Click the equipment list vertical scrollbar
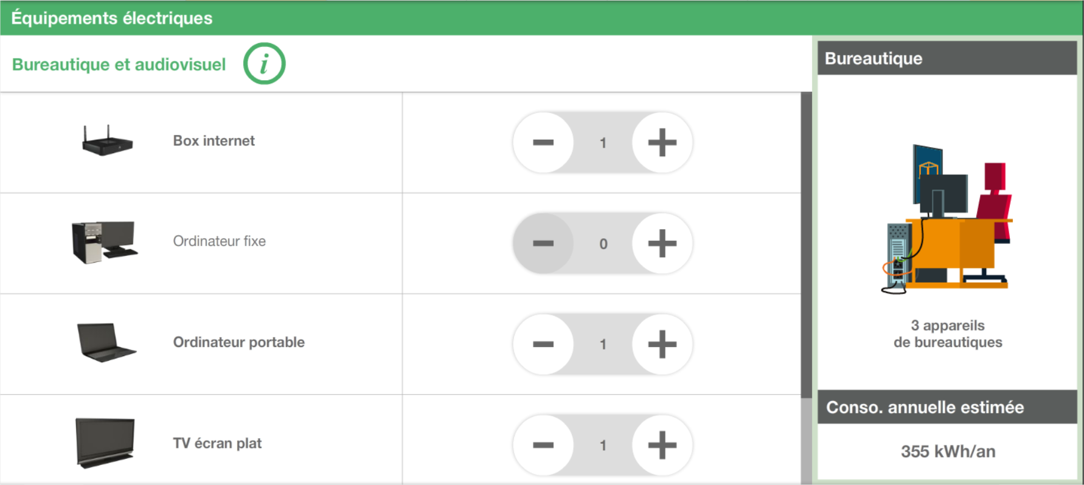The image size is (1084, 485). pos(806,245)
